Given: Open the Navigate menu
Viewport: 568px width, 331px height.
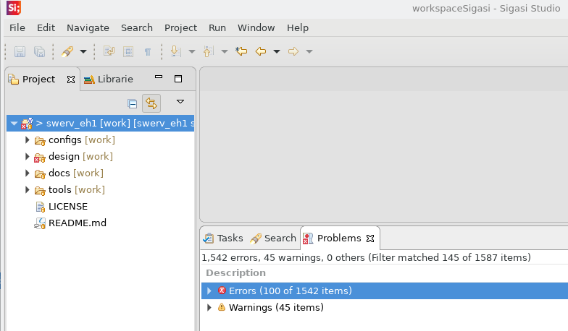Looking at the screenshot, I should (88, 27).
